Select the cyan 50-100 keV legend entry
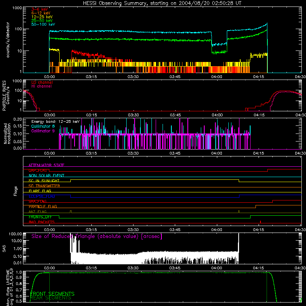Viewport: 306px width, 306px height. click(43, 24)
